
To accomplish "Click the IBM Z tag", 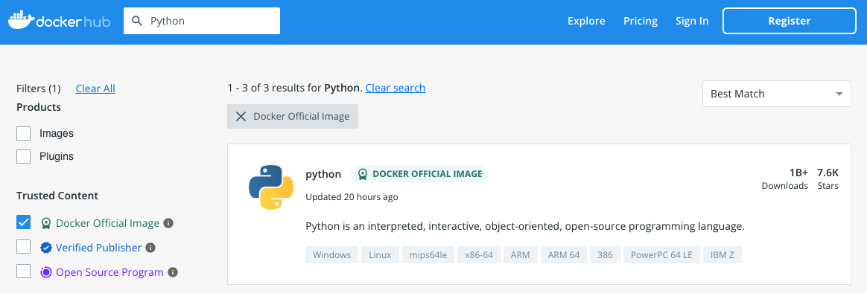I will point(722,255).
